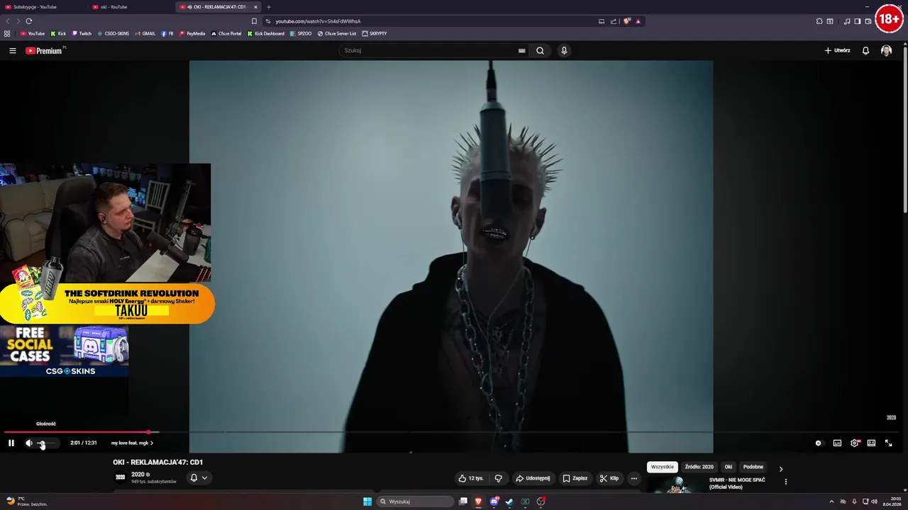Screen dimensions: 908x510
Task: Open the PayMedia bookmark
Action: pyautogui.click(x=192, y=33)
